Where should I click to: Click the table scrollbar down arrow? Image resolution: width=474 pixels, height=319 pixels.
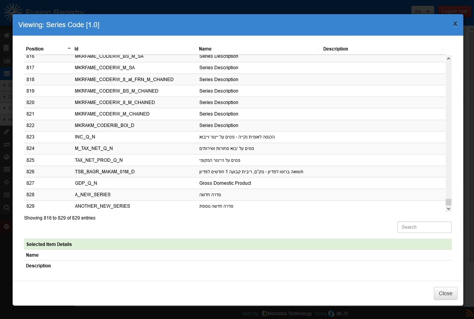449,209
